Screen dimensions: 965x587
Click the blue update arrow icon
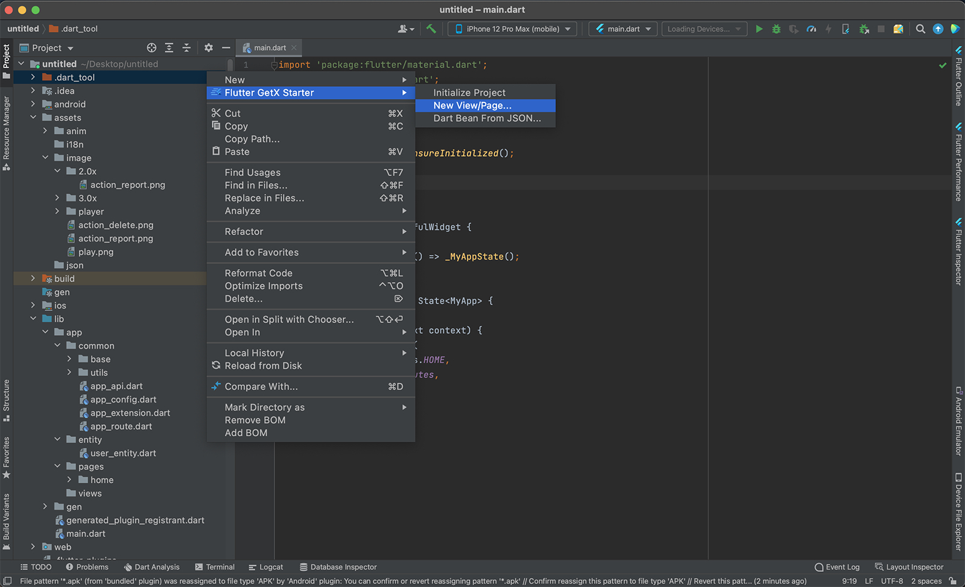point(938,28)
